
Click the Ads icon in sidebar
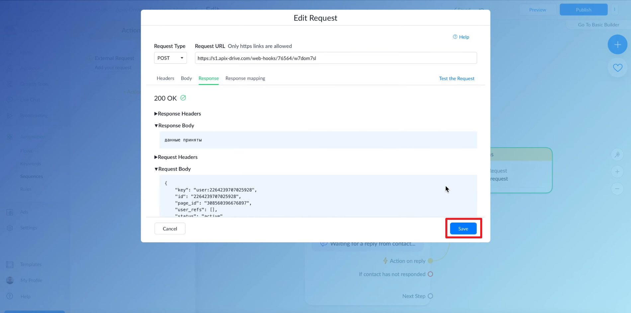[x=10, y=212]
